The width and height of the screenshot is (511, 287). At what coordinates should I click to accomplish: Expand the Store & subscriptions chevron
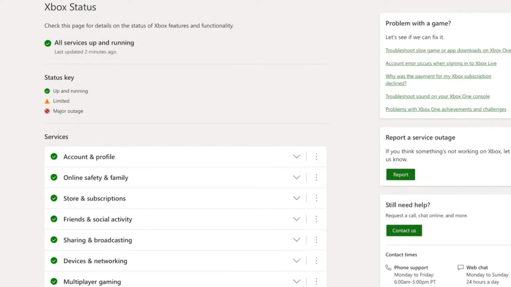click(296, 198)
